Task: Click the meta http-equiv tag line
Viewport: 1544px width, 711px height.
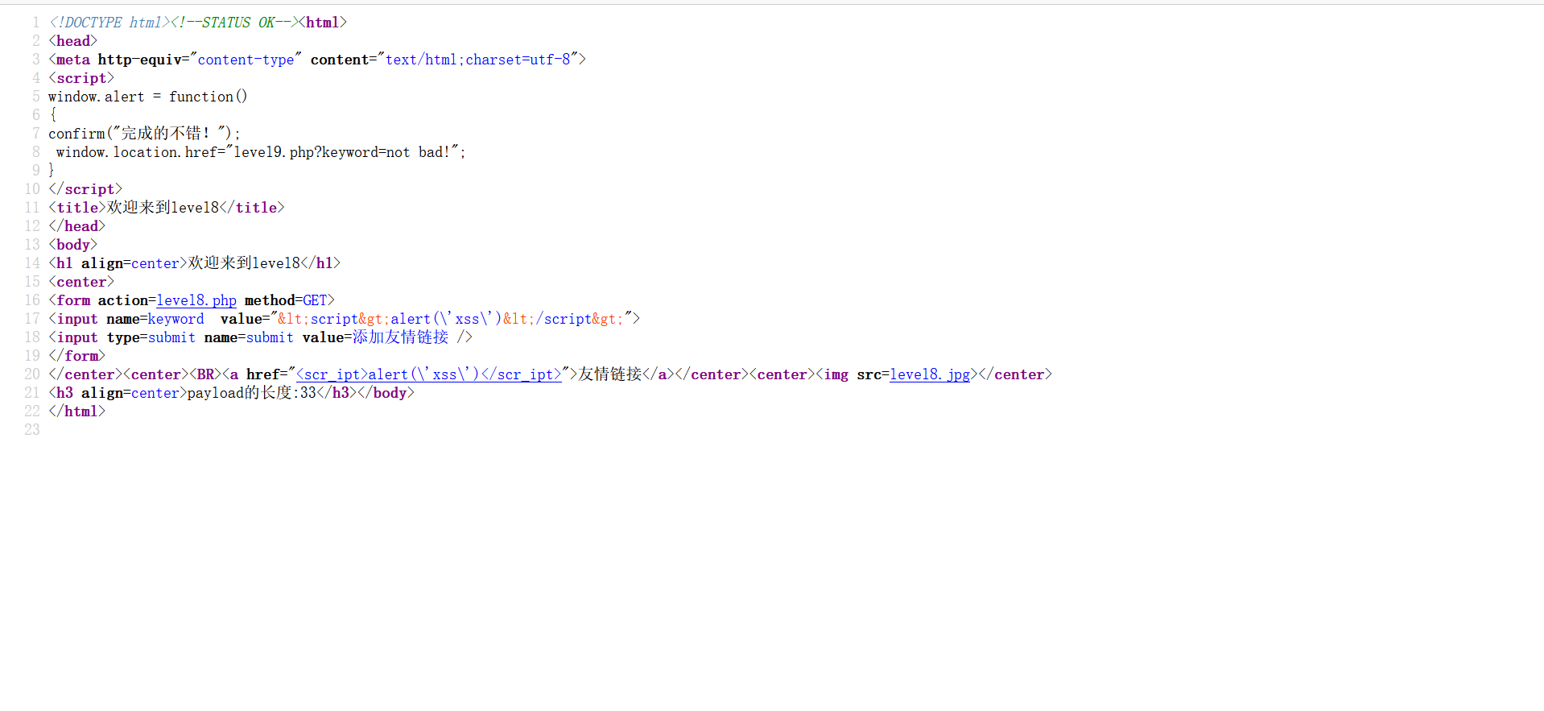Action: tap(317, 60)
